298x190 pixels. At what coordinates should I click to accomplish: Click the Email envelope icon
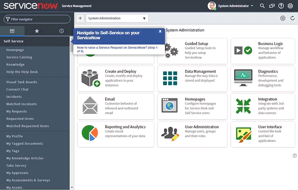coord(90,105)
